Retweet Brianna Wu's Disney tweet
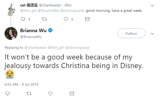Screen dimensions: 162x101 [x=29, y=93]
